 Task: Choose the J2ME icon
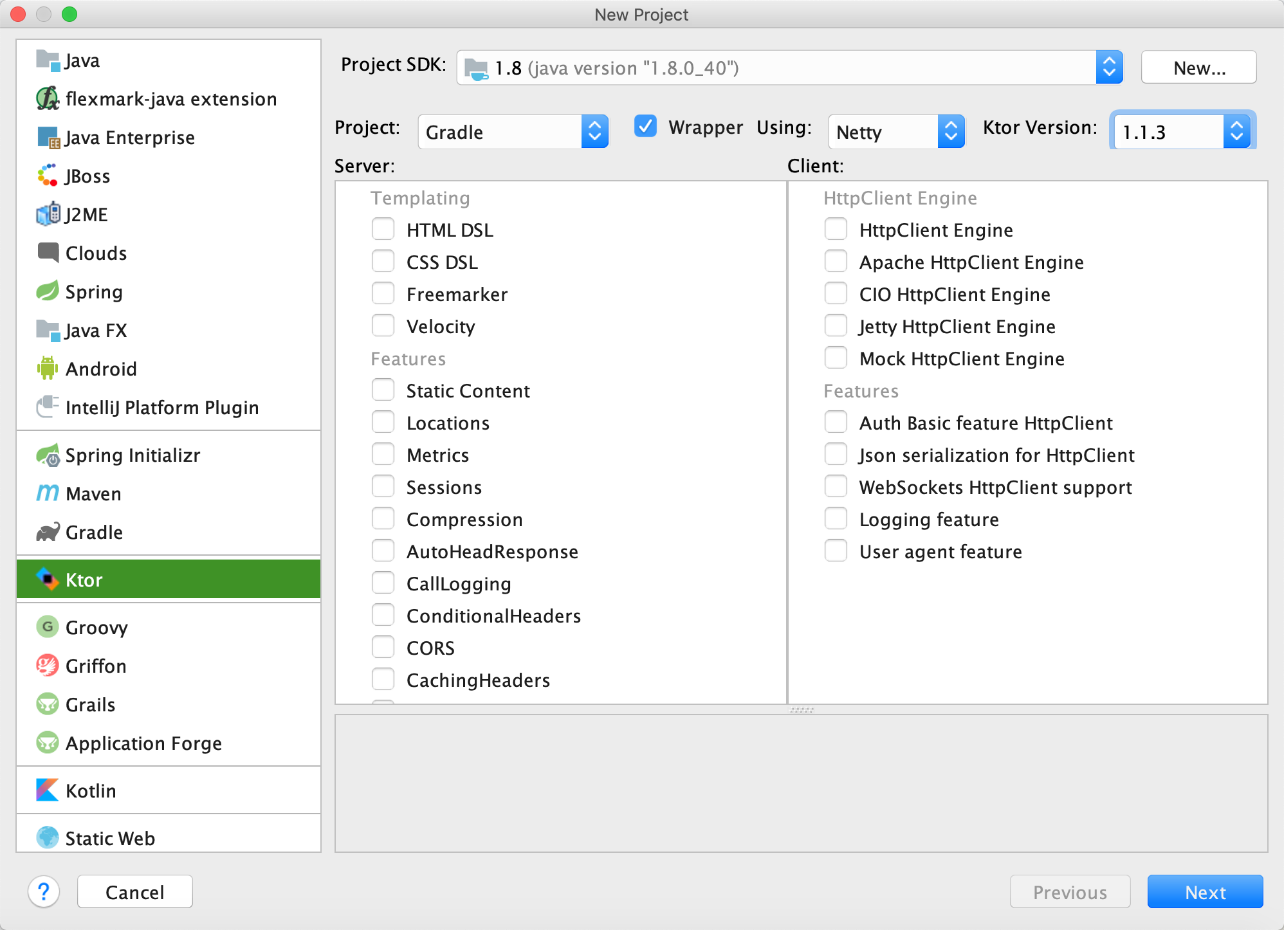pyautogui.click(x=48, y=214)
